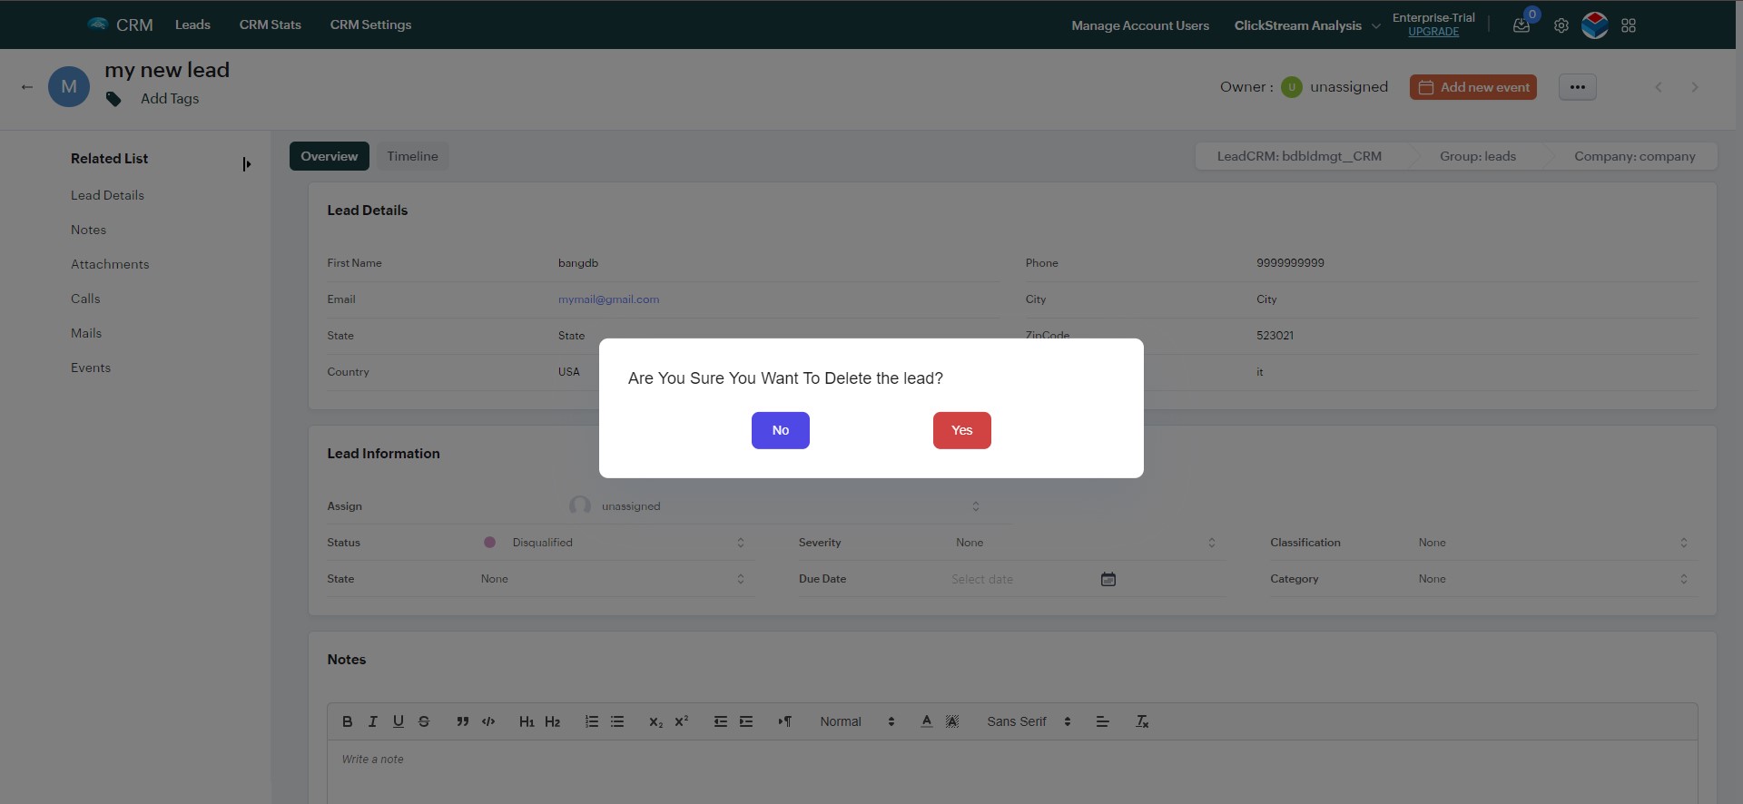Apply Heading 1 in Notes
The width and height of the screenshot is (1743, 804).
point(527,721)
